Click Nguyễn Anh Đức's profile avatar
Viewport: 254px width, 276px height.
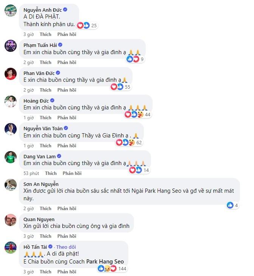(x=10, y=12)
